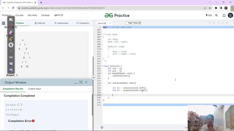Click the keyboard icon in annotation bar
This screenshot has width=234, height=131.
click(x=11, y=57)
